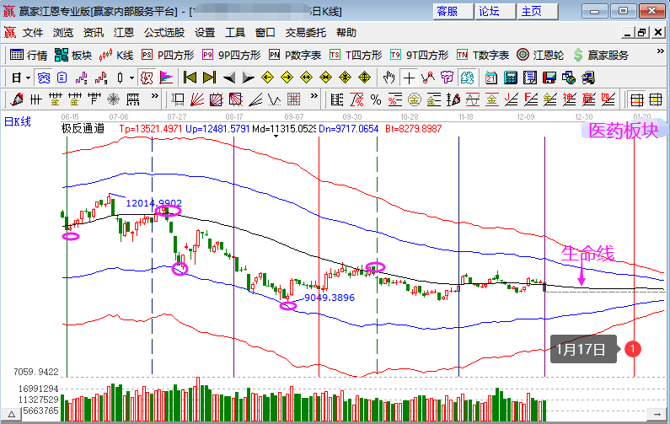Image resolution: width=670 pixels, height=424 pixels.
Task: Expand overflow chevron after red grid icon
Action: [314, 96]
